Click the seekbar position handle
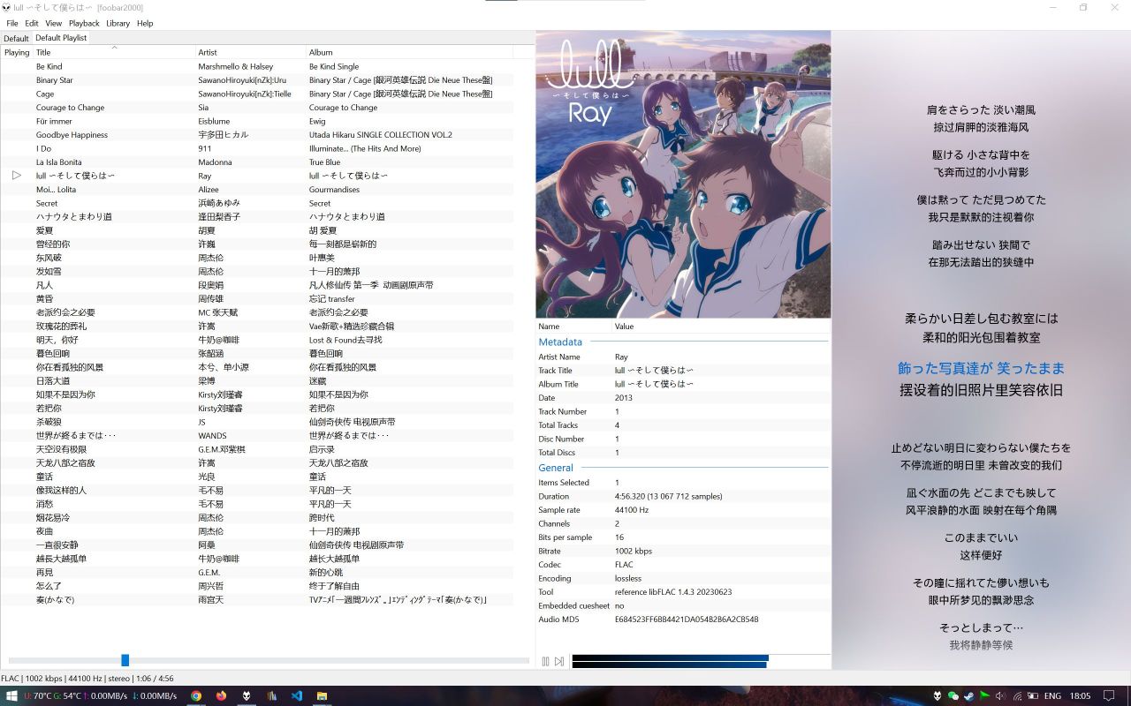 coord(125,660)
